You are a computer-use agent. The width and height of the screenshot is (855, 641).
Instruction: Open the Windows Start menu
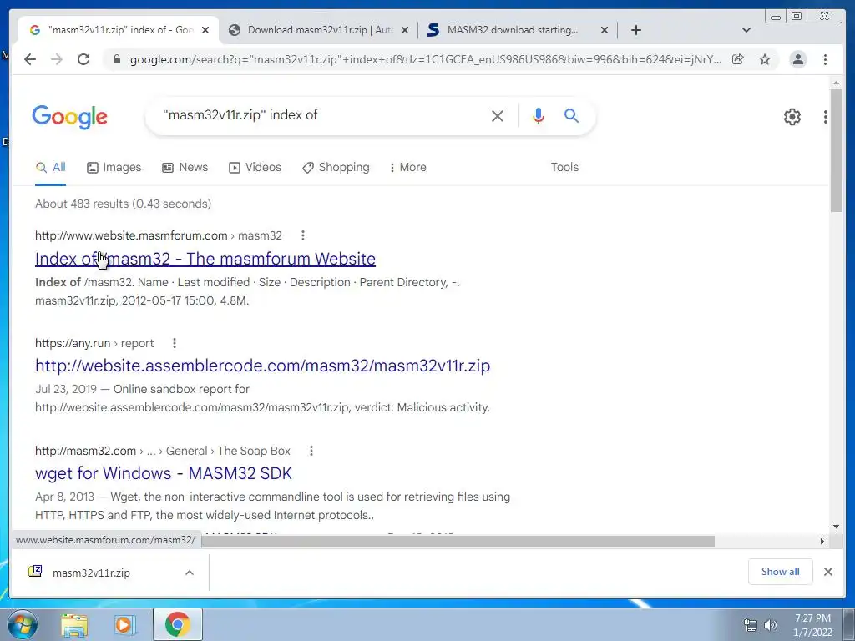pyautogui.click(x=22, y=624)
